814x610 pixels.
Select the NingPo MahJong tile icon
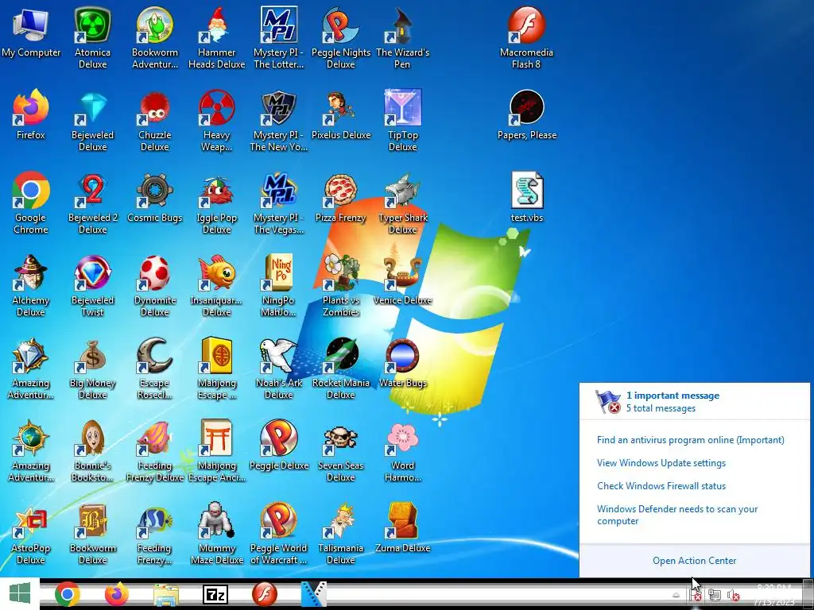tap(279, 272)
